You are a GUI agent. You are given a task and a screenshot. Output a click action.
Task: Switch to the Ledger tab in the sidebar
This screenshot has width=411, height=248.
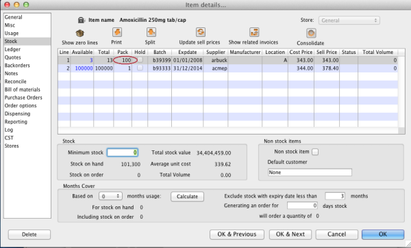12,49
